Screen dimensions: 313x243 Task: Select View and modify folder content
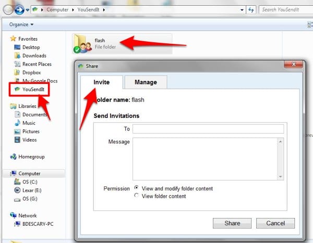point(137,188)
